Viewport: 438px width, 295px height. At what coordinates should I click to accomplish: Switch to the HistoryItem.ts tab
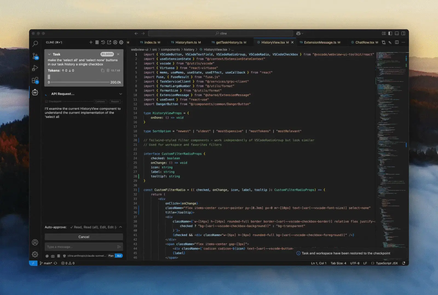pos(186,42)
